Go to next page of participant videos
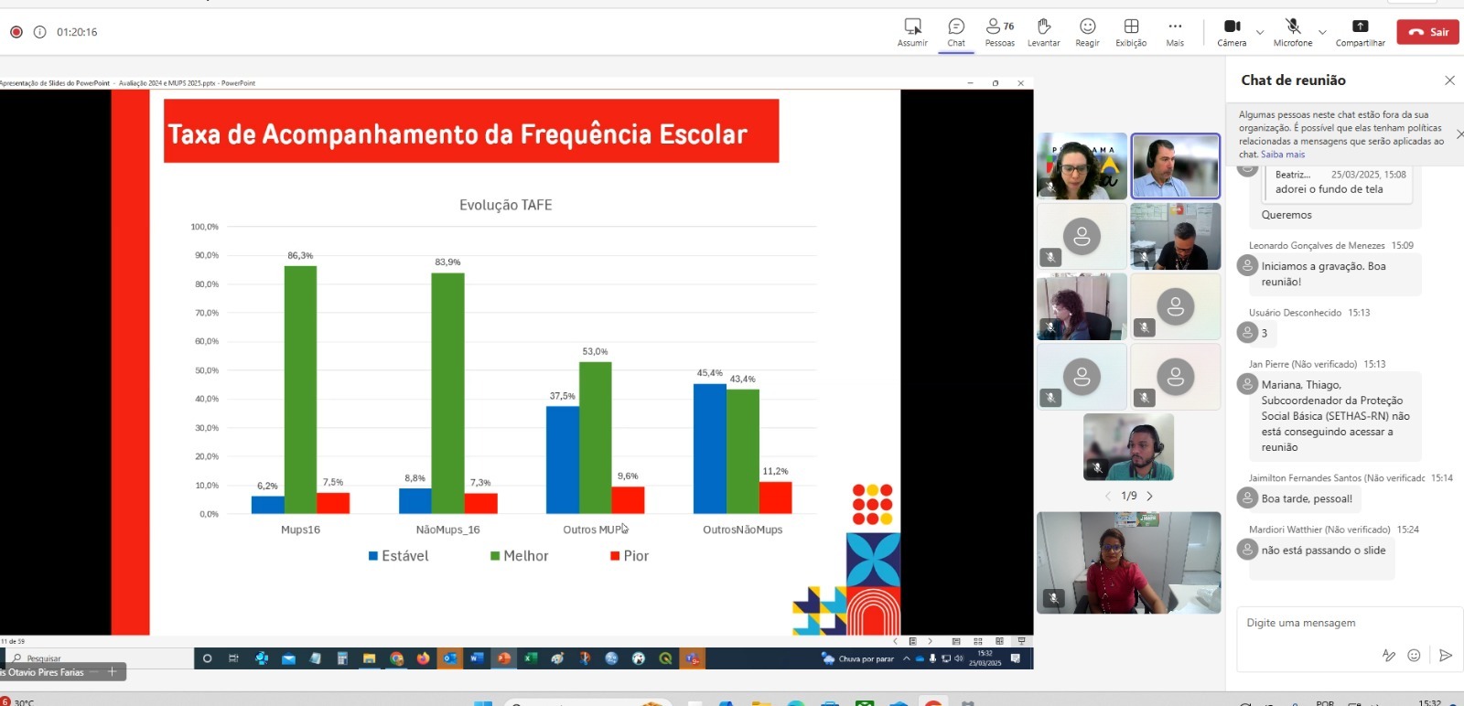The width and height of the screenshot is (1464, 706). pyautogui.click(x=1150, y=496)
